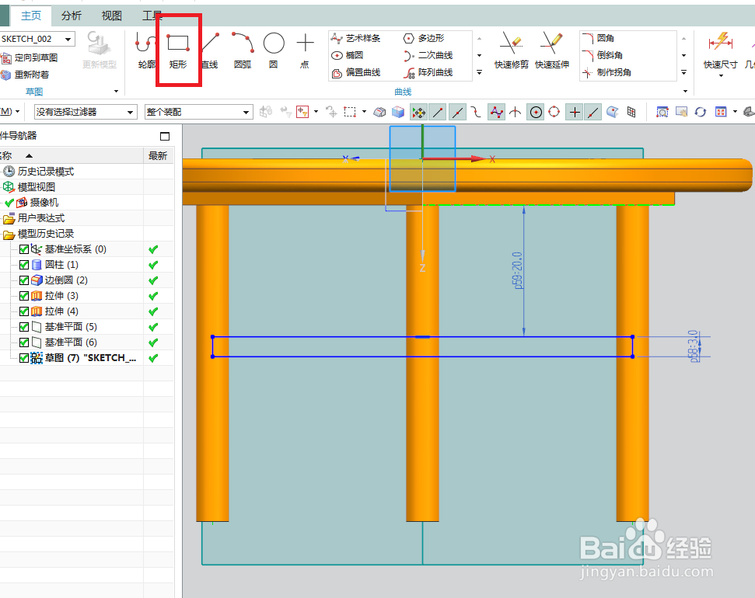The width and height of the screenshot is (755, 598).
Task: Open the SKETCH_002 name dropdown
Action: (68, 39)
